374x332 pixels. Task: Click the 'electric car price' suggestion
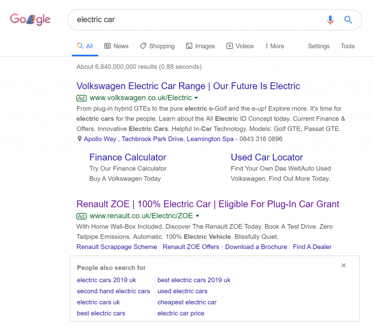181,313
